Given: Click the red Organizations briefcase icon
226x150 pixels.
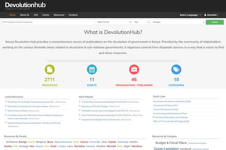Looking at the screenshot, I should [x=134, y=70].
